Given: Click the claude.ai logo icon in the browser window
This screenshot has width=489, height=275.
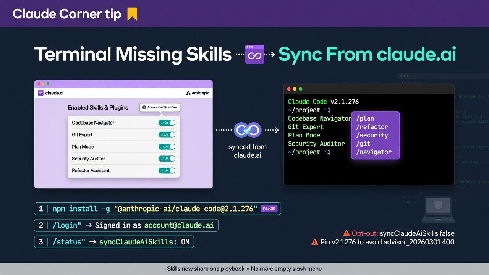Looking at the screenshot, I should click(x=40, y=93).
